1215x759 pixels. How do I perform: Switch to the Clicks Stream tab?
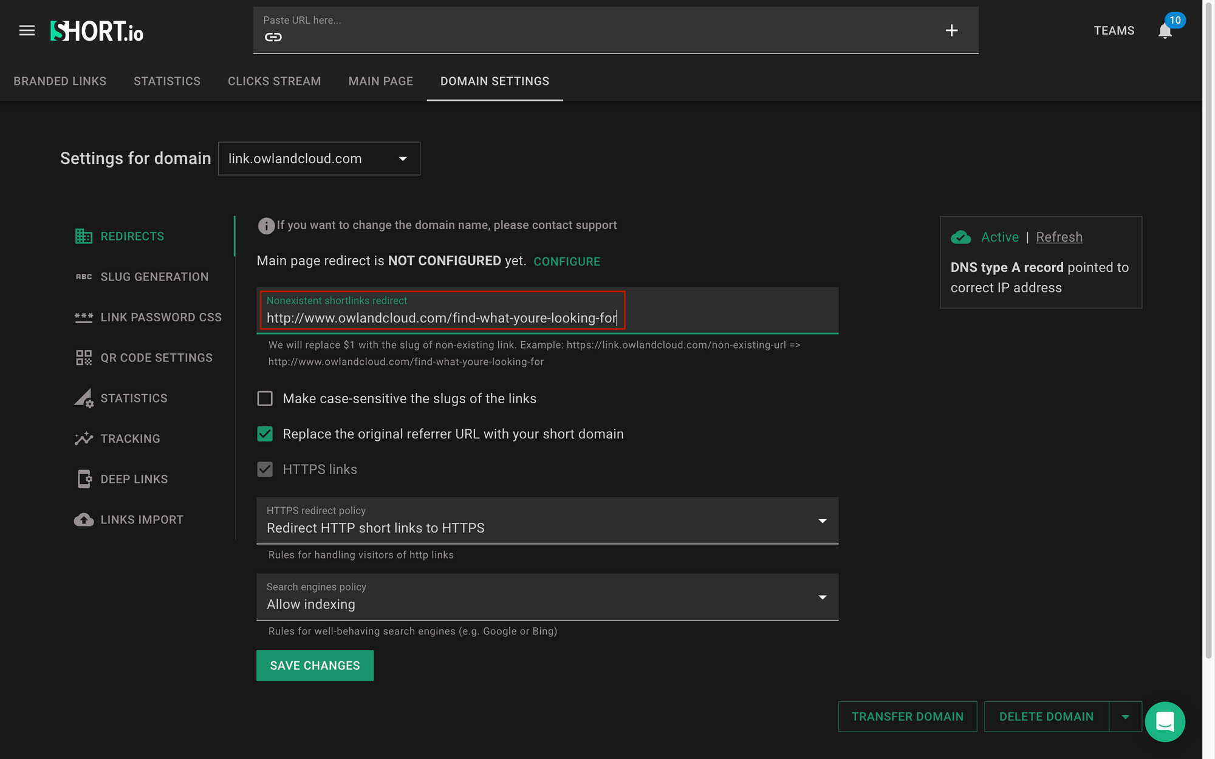click(274, 81)
